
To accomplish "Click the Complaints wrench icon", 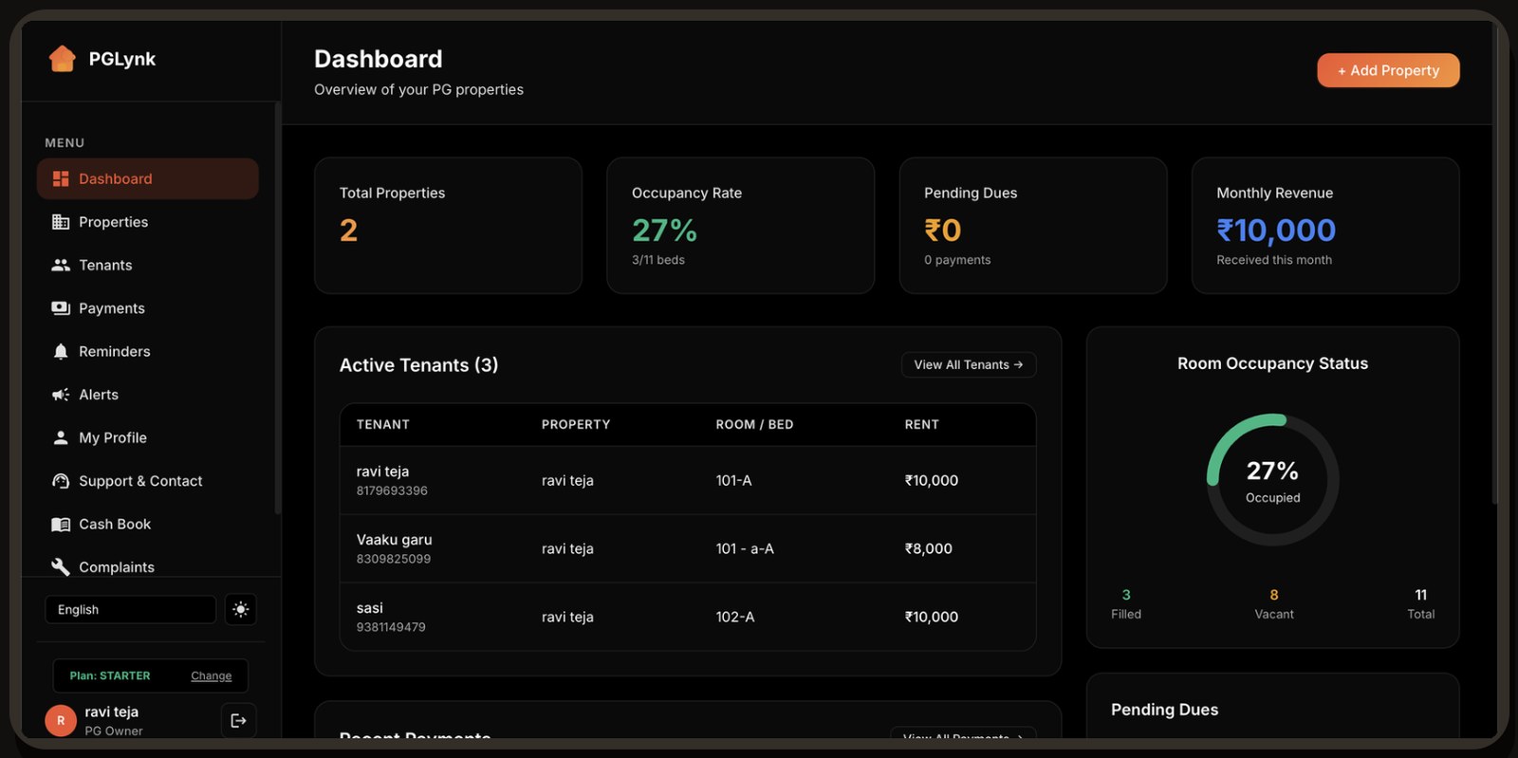I will click(61, 567).
